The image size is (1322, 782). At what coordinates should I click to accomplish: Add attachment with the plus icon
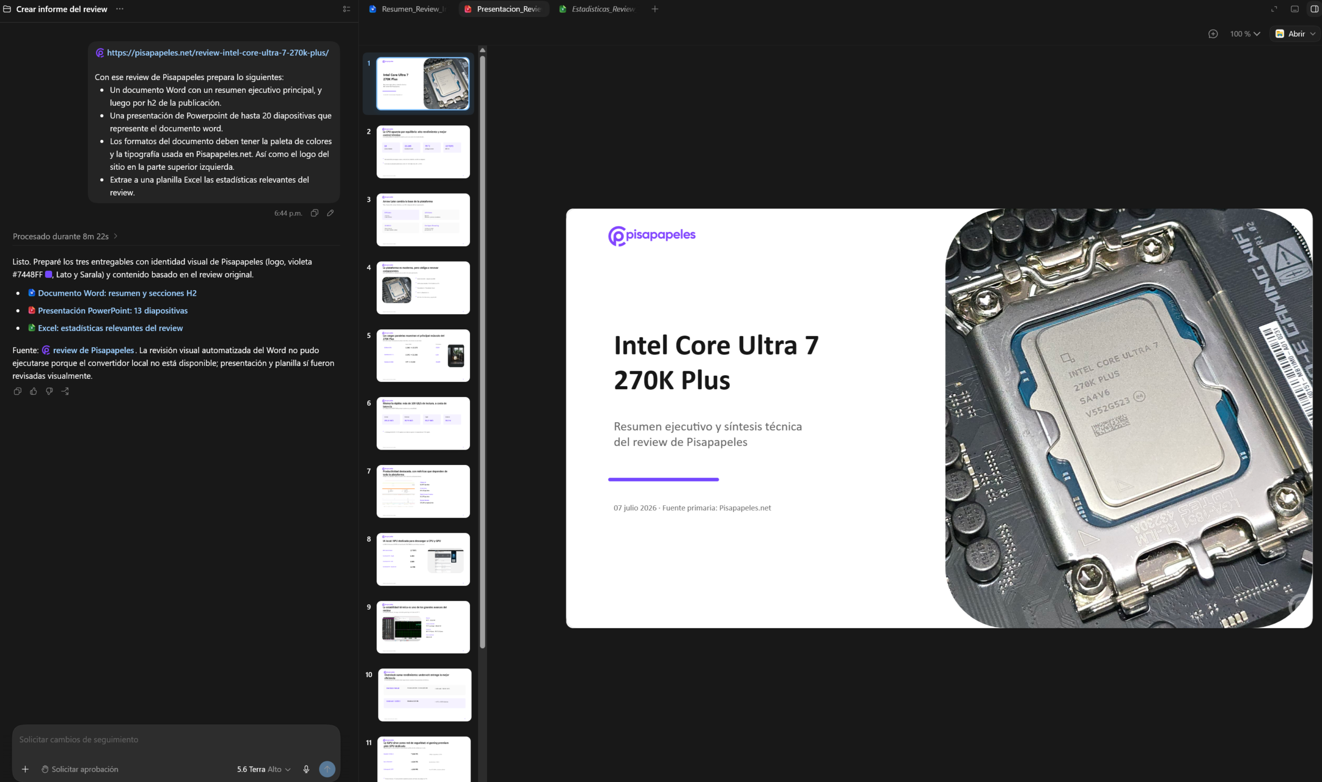tap(25, 769)
